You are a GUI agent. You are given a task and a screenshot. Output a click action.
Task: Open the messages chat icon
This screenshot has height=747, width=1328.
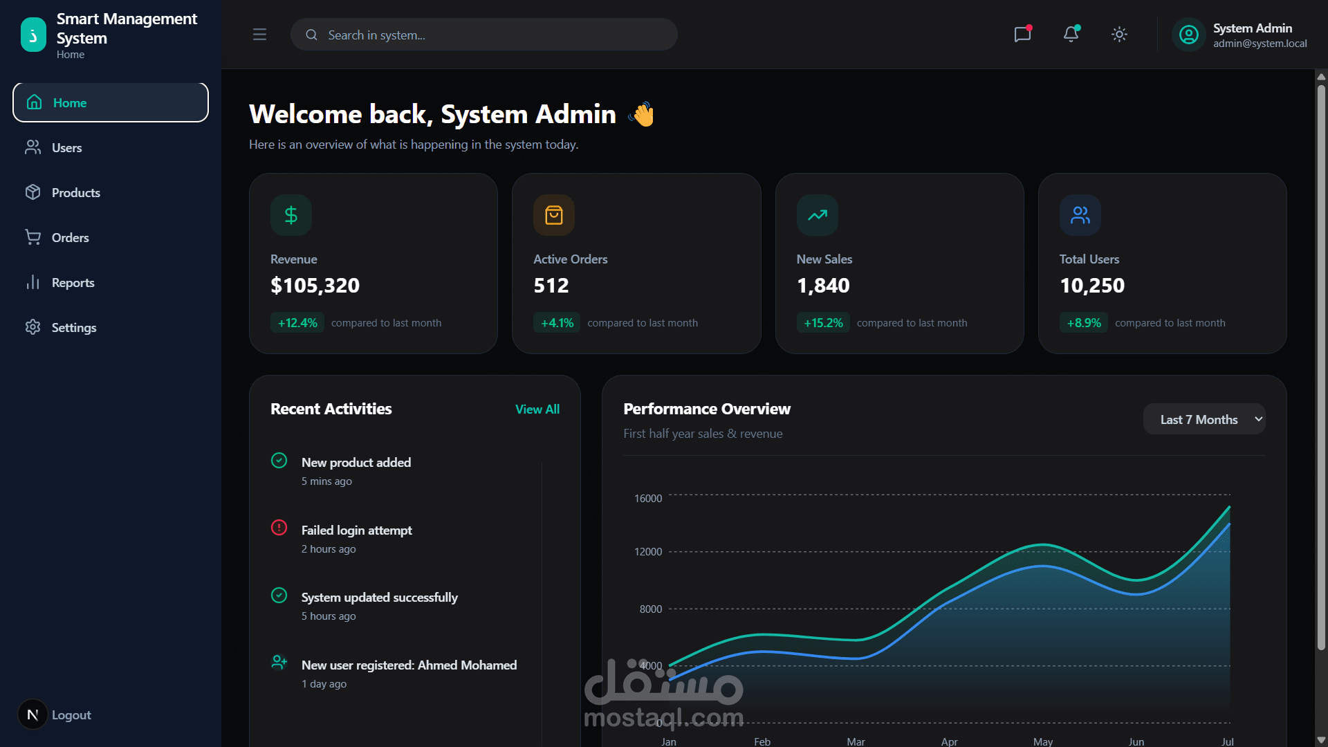[x=1022, y=34]
